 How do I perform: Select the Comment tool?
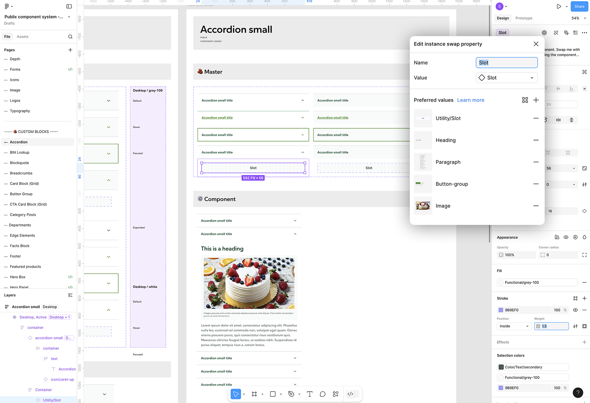(x=322, y=394)
